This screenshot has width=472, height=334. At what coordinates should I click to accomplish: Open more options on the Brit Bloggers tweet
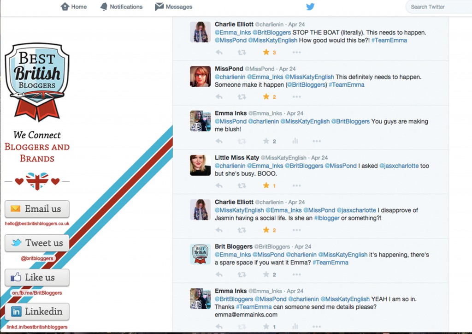coord(296,274)
